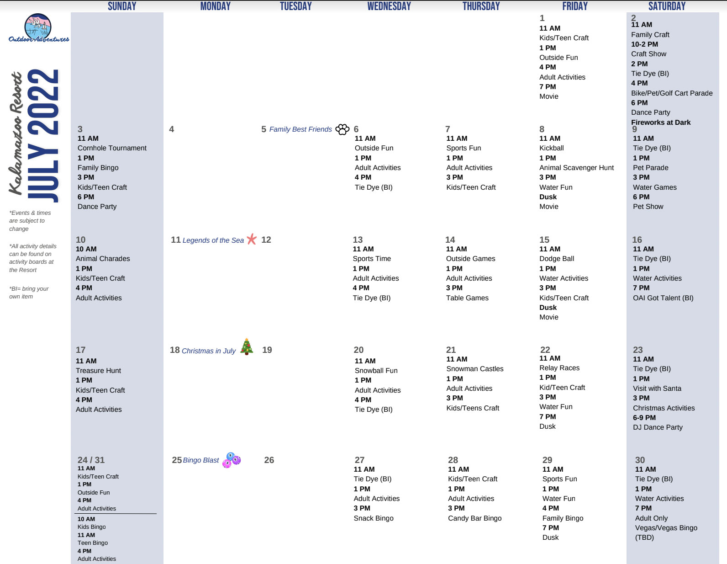Click Craft Show on July 2

click(648, 54)
